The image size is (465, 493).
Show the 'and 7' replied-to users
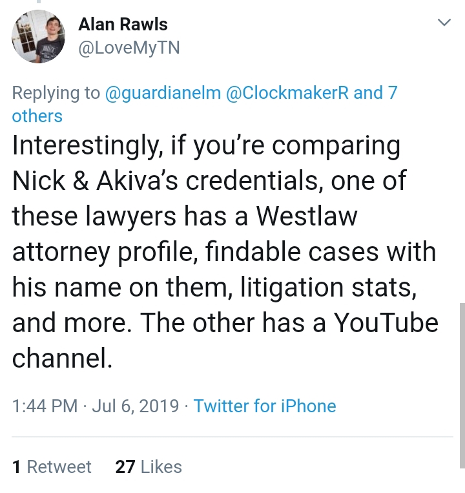pos(375,93)
